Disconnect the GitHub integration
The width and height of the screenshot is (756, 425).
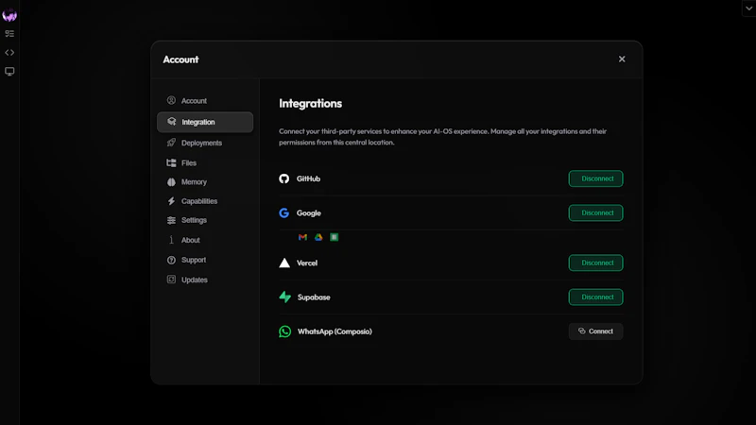coord(596,178)
